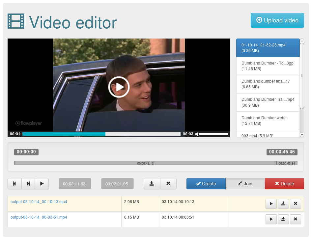312x240 pixels.
Task: Click the blue Create button
Action: (x=206, y=183)
